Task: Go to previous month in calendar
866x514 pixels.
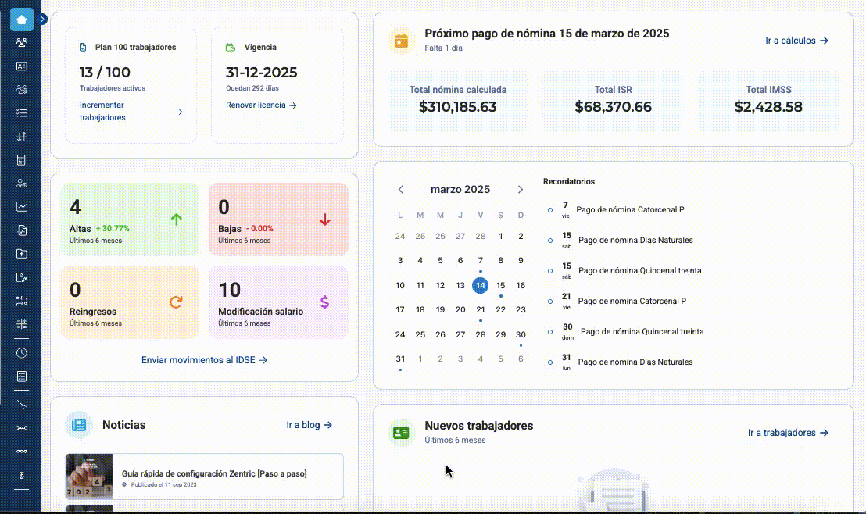Action: [401, 189]
